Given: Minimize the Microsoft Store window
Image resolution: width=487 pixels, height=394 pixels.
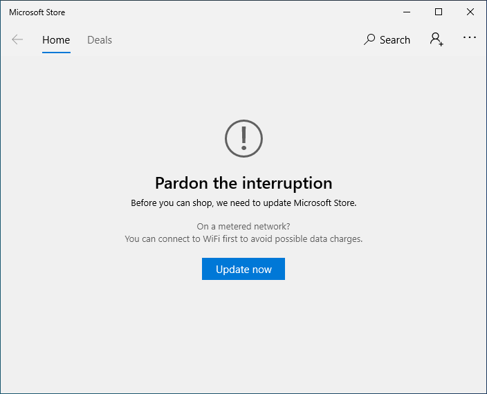Looking at the screenshot, I should point(407,12).
